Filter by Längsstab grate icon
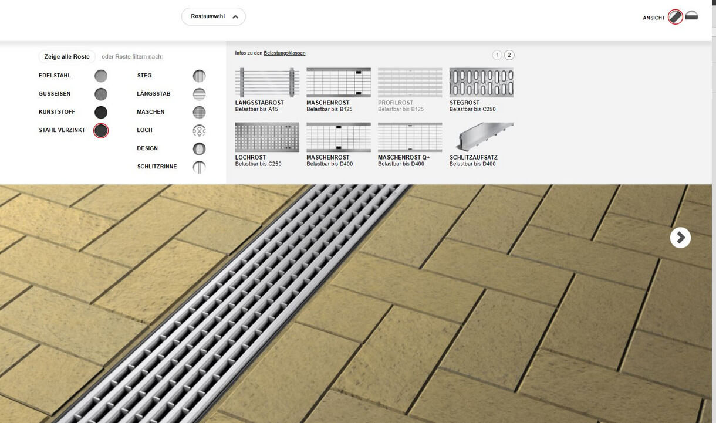This screenshot has width=716, height=423. pos(200,94)
